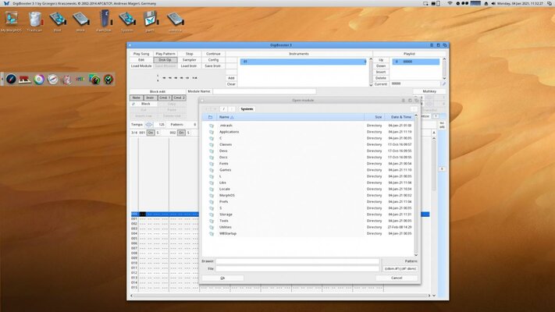Click the Load Module button

tap(141, 66)
